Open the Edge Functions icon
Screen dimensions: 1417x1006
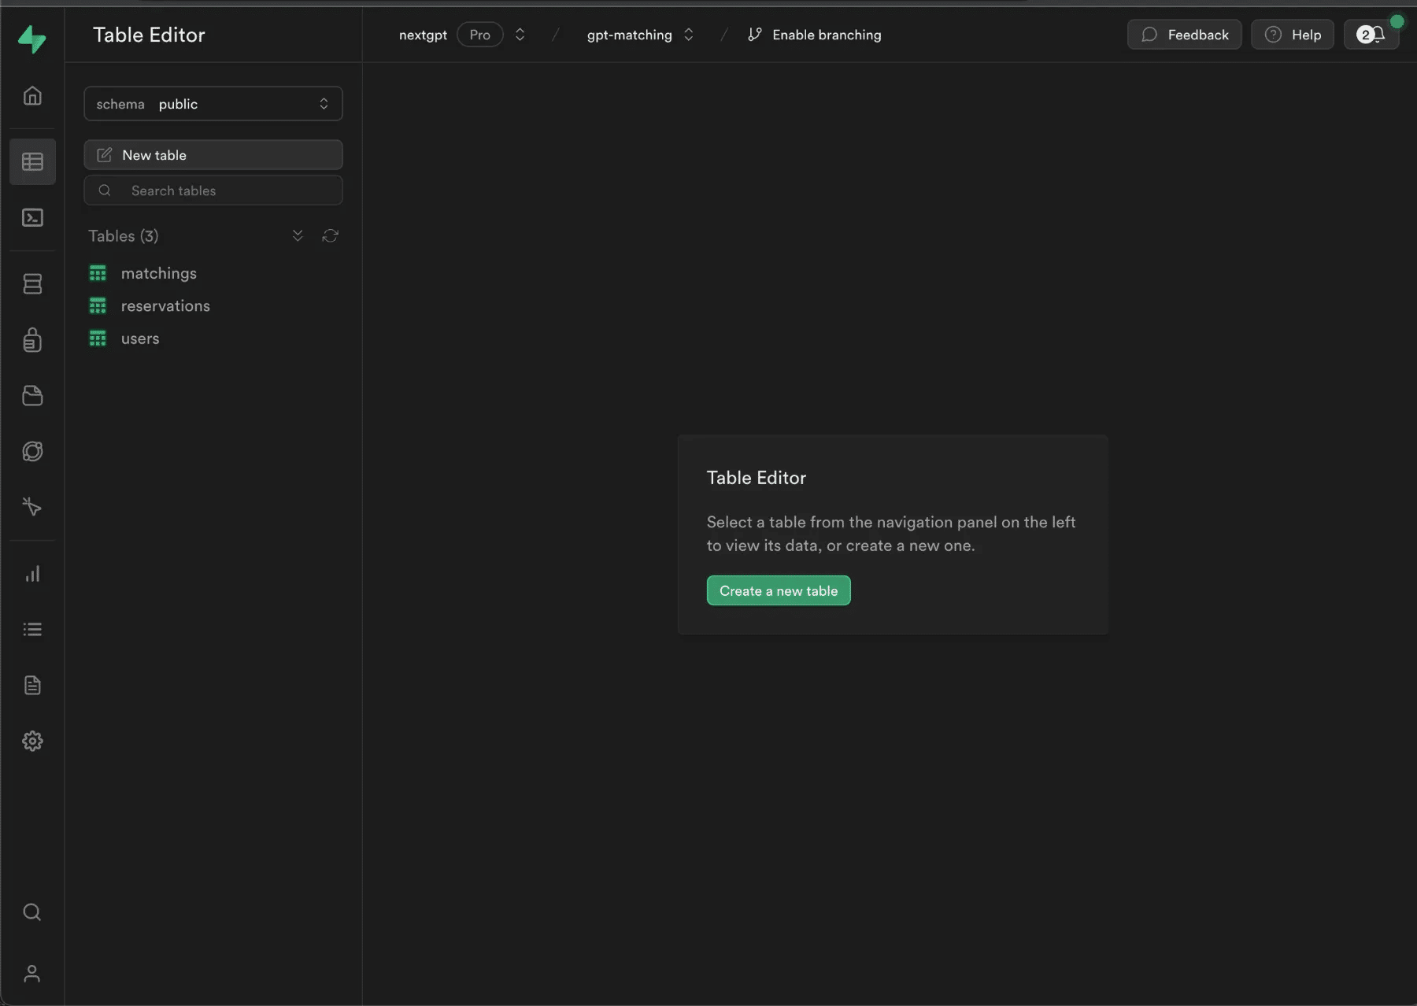click(x=32, y=451)
